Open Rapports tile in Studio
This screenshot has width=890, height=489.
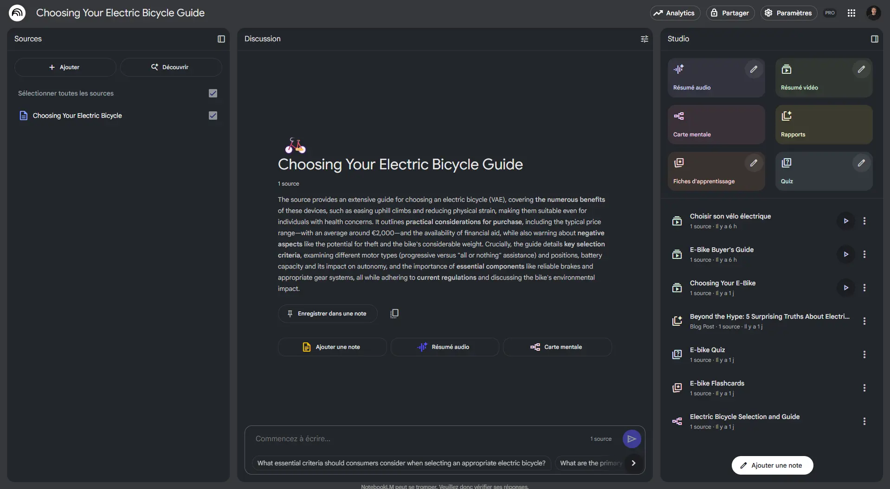point(824,125)
